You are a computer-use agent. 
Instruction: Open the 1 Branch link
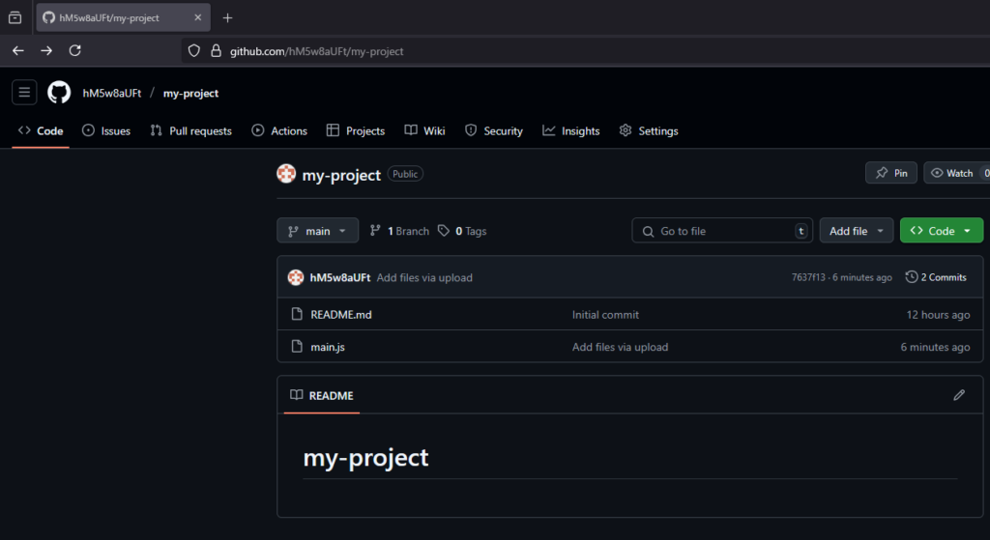[400, 231]
